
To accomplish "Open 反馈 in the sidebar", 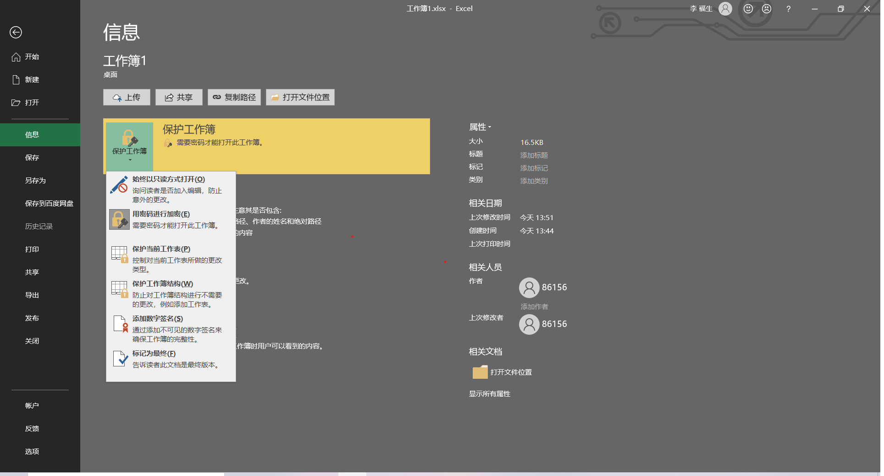I will click(40, 429).
